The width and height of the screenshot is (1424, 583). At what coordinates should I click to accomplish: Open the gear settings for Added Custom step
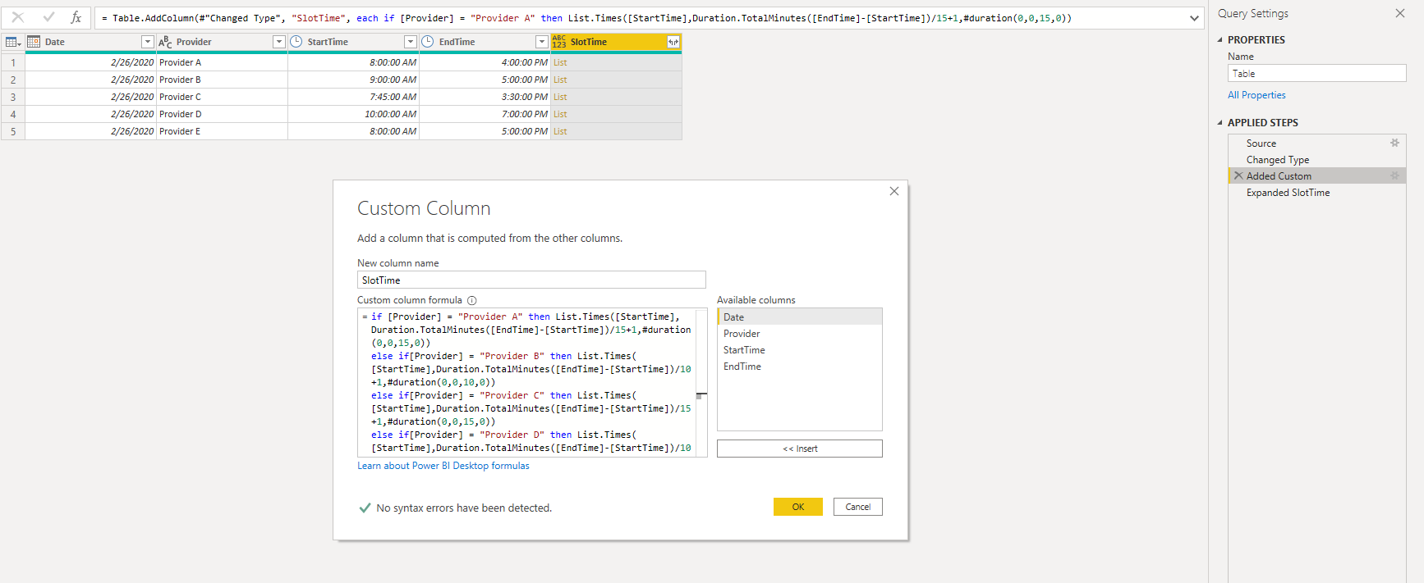(1394, 175)
